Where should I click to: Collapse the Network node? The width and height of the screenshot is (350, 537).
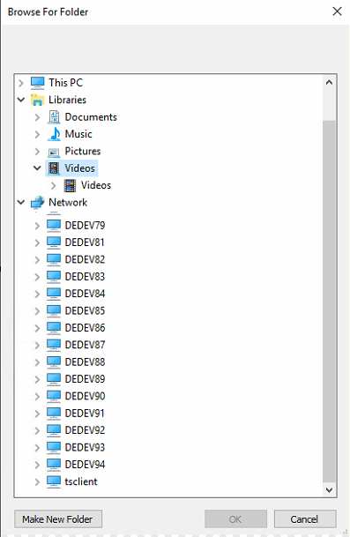point(21,203)
